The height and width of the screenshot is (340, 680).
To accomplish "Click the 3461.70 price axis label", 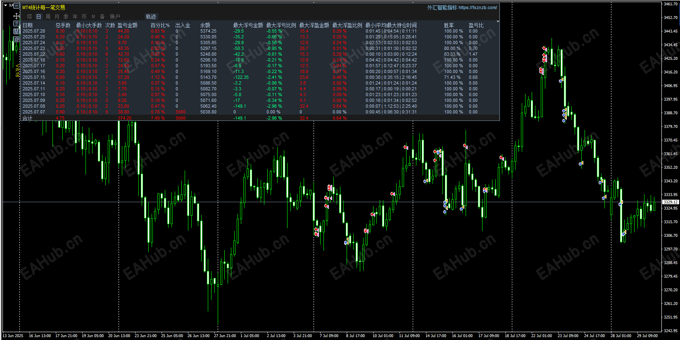I will pos(670,4).
